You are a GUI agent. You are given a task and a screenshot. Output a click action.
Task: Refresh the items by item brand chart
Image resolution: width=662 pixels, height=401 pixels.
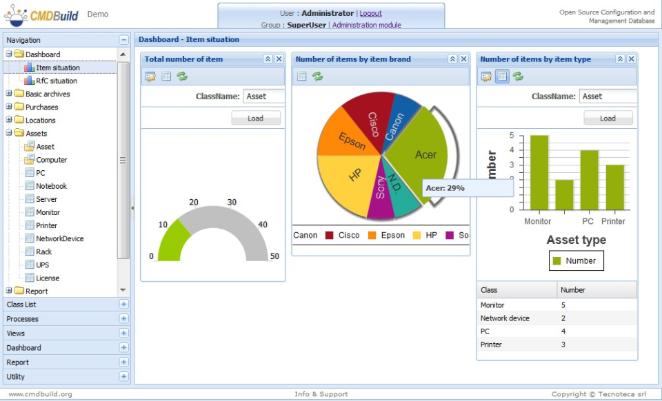point(317,76)
